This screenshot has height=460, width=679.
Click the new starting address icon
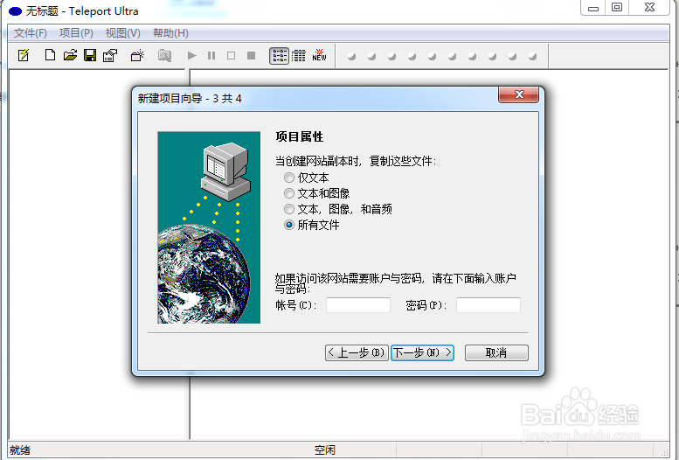pyautogui.click(x=137, y=55)
